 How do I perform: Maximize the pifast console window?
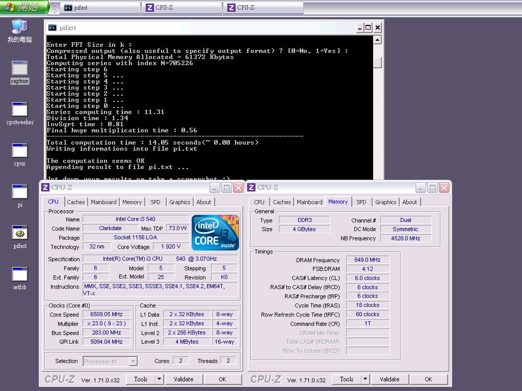click(368, 27)
